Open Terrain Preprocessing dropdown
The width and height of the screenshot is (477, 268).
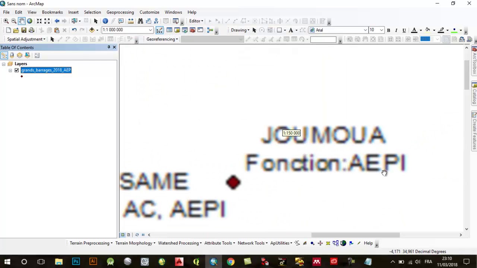[91, 243]
